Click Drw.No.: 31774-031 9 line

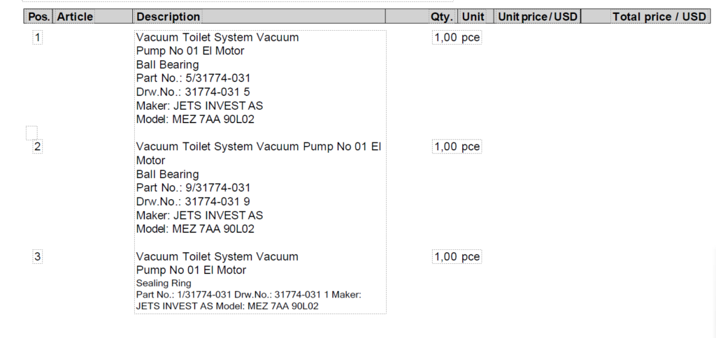click(x=193, y=202)
